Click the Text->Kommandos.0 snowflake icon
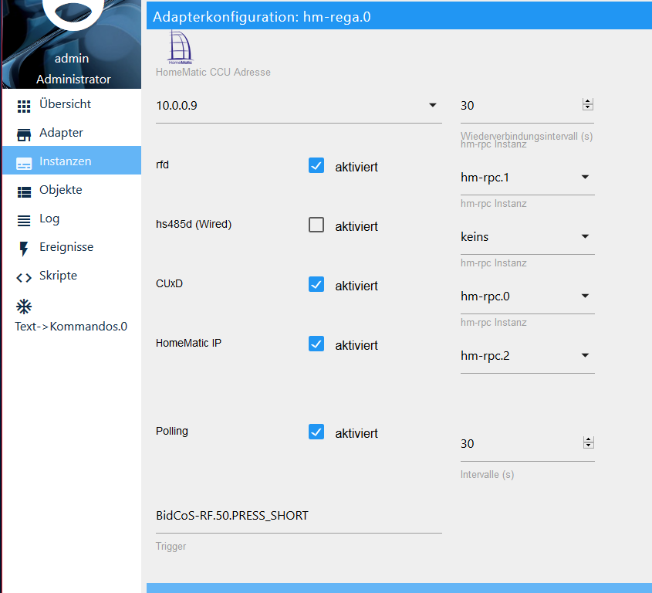Screen dimensions: 652x593 point(24,307)
